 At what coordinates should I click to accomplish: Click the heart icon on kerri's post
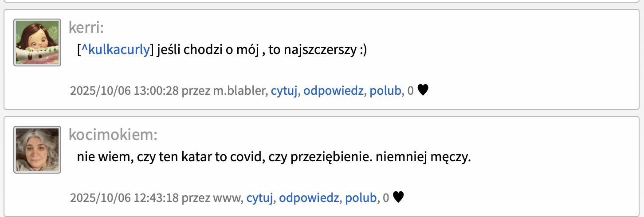(x=423, y=90)
